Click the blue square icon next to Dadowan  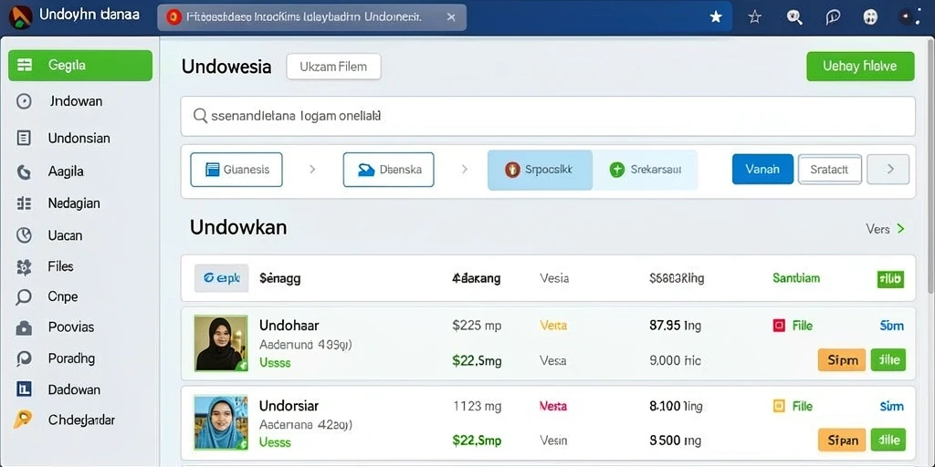(24, 389)
